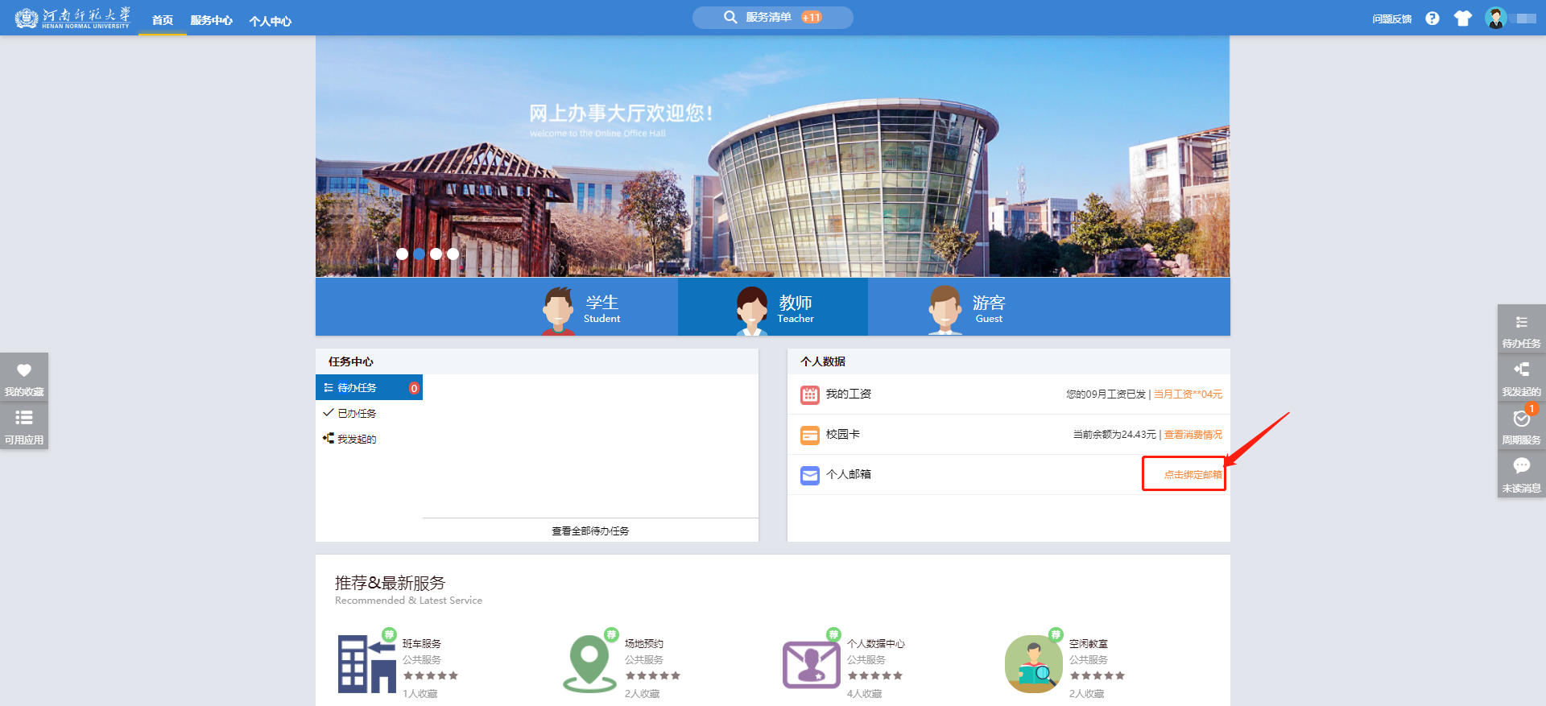Switch to 学生 Student role tab
This screenshot has width=1546, height=706.
click(x=581, y=308)
